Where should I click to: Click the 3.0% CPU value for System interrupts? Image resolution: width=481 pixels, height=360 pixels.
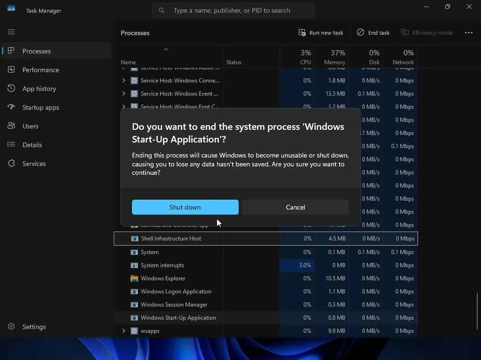point(305,265)
